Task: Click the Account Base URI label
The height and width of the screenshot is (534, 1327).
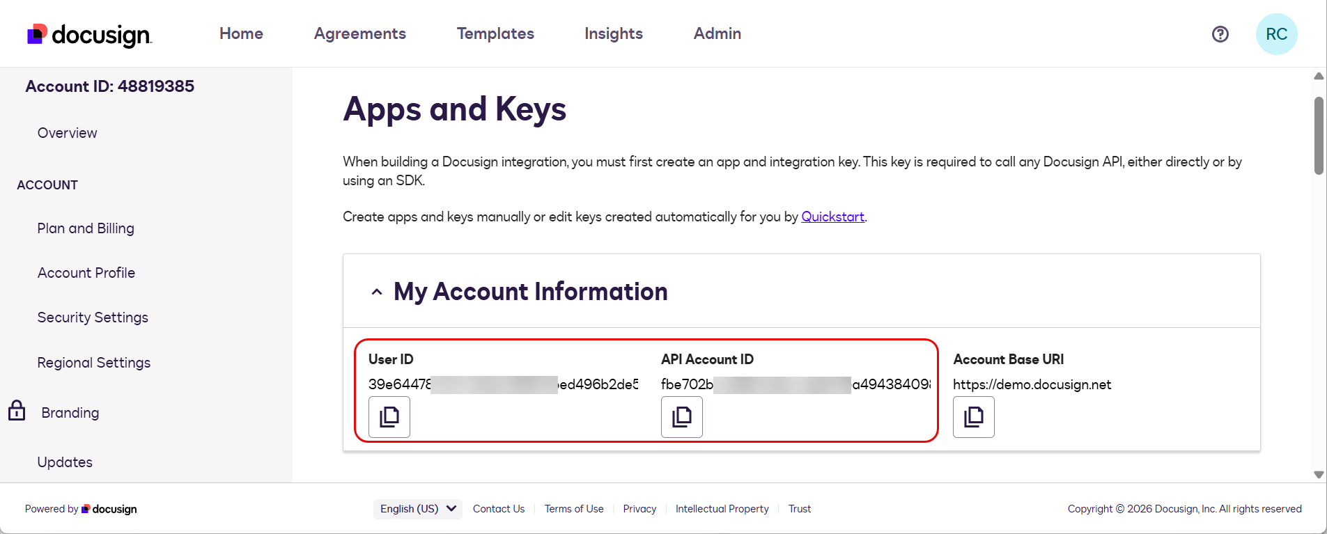Action: click(x=1009, y=359)
